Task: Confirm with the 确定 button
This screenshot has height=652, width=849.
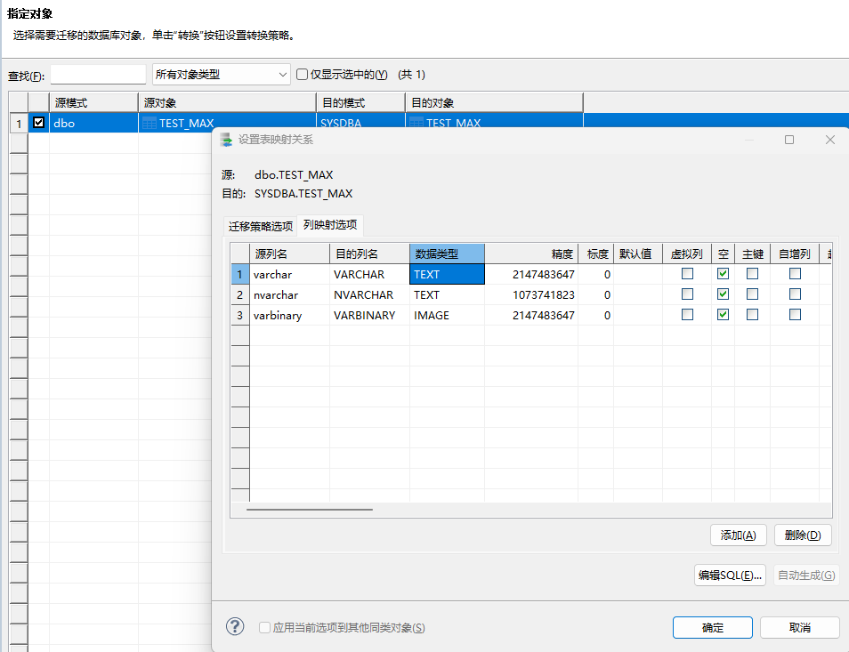Action: [x=713, y=628]
